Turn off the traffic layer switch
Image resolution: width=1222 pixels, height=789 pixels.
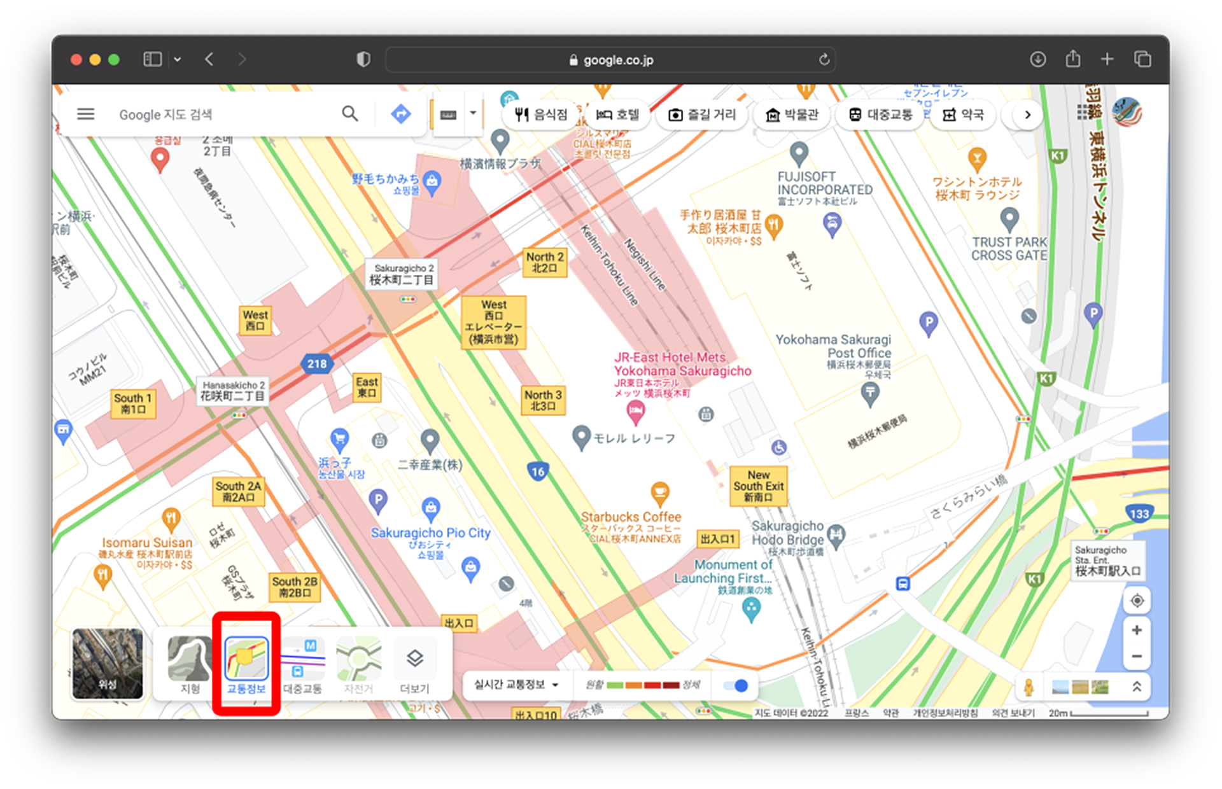[735, 686]
